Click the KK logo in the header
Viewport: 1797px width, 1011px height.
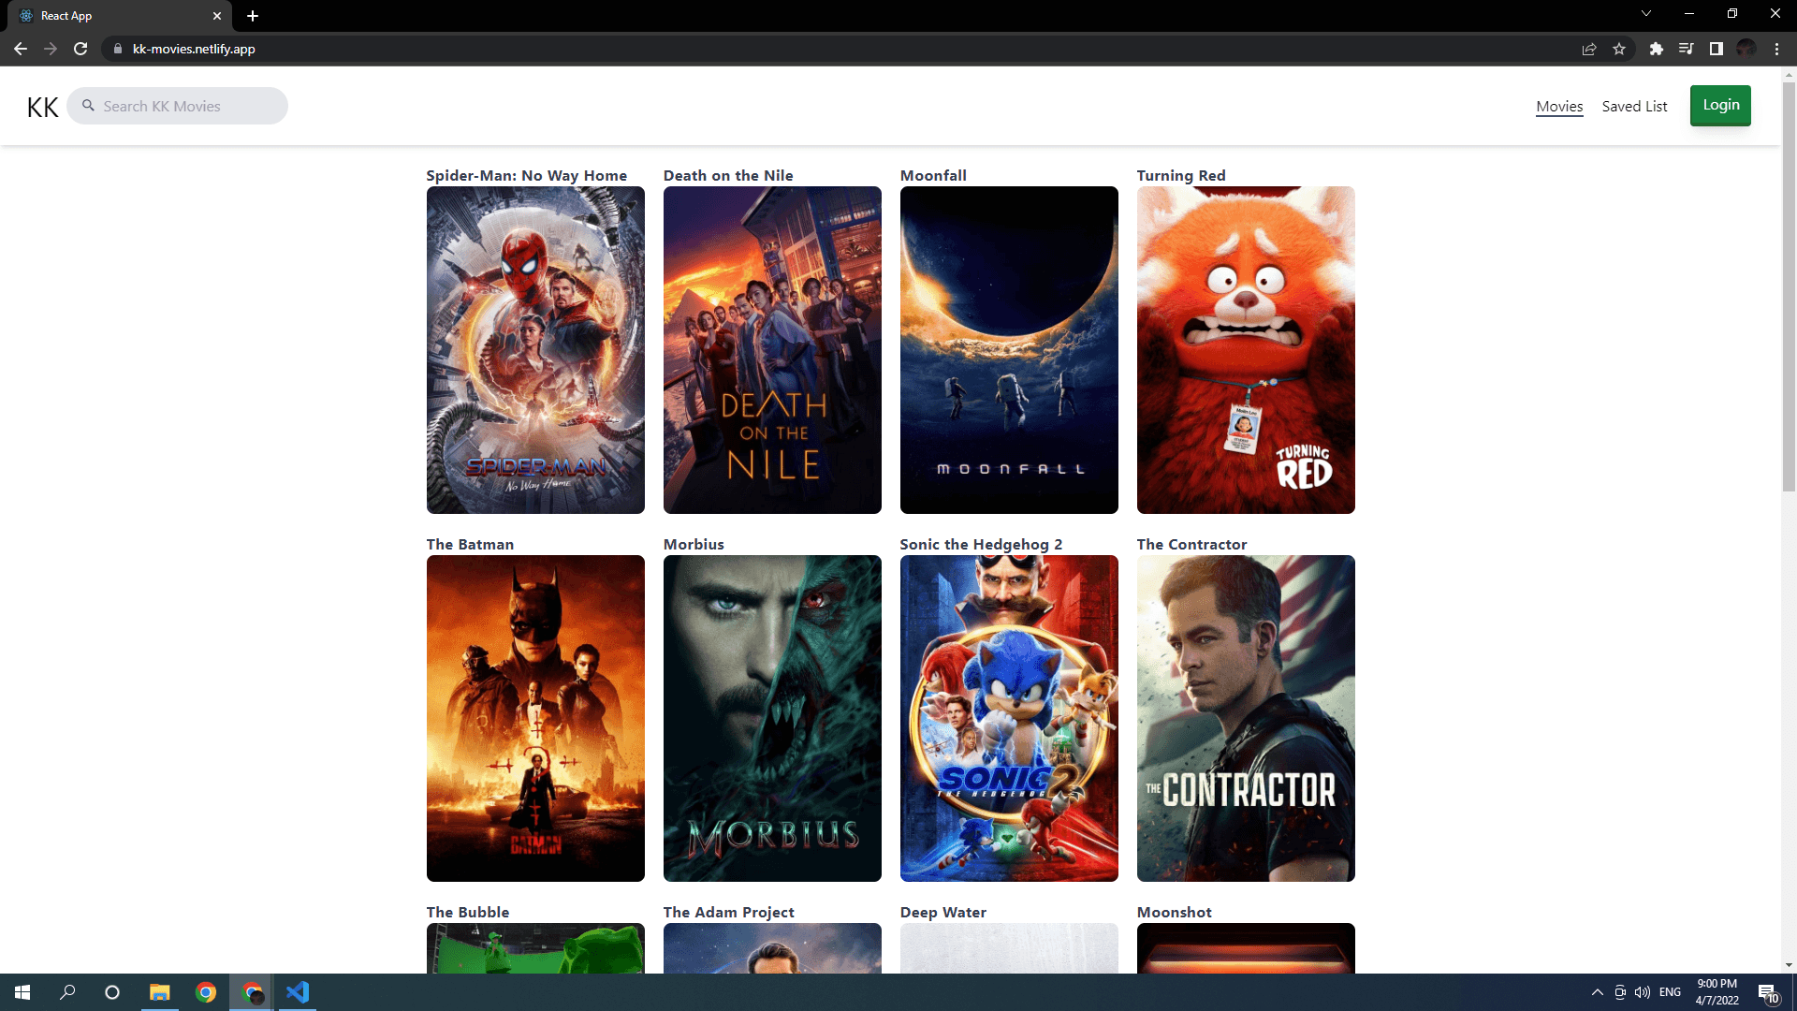click(41, 106)
